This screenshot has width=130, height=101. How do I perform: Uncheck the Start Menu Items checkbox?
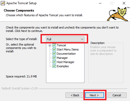tap(54, 49)
